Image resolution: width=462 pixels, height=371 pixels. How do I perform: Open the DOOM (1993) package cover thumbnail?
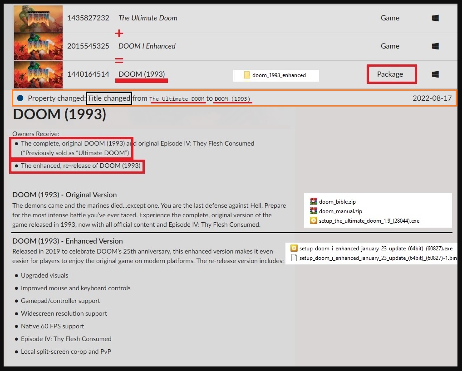click(38, 74)
